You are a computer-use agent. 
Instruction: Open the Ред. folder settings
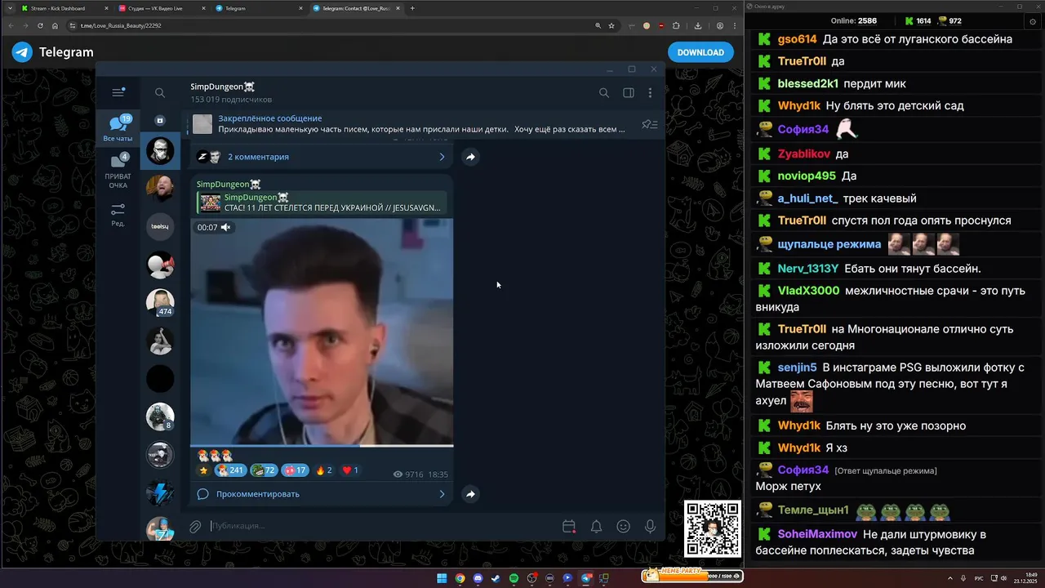click(x=118, y=215)
